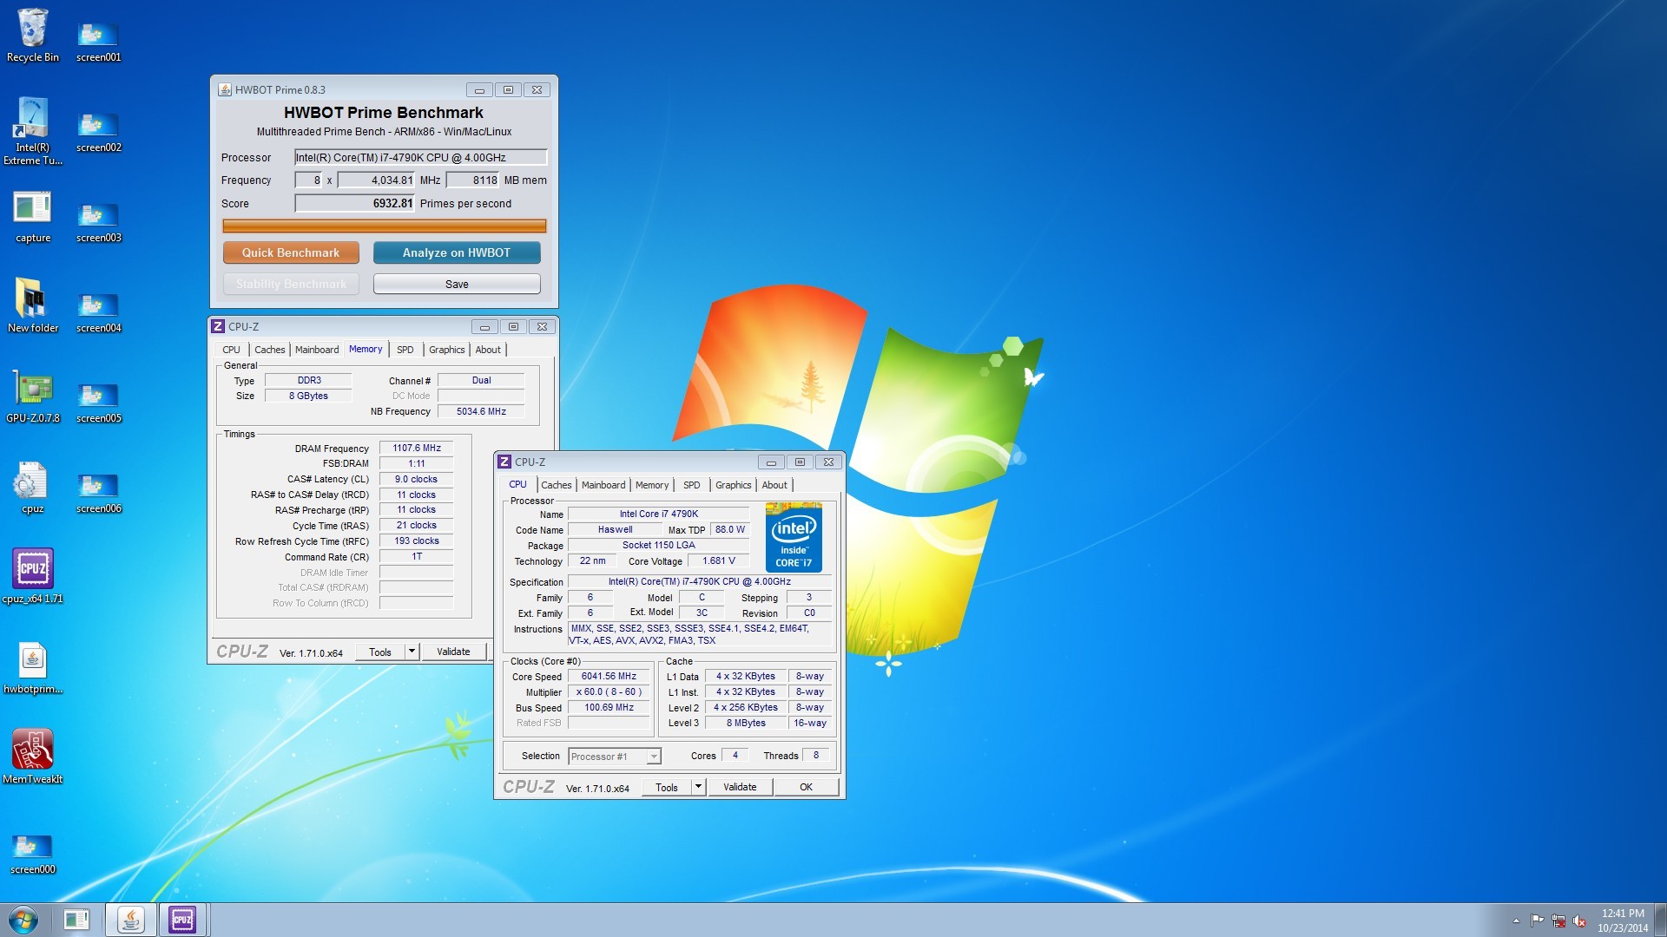The image size is (1667, 937).
Task: Click the volume tray icon
Action: point(1579,921)
